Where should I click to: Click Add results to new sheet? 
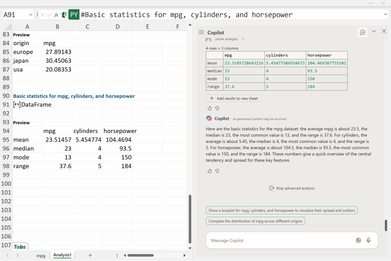233,98
